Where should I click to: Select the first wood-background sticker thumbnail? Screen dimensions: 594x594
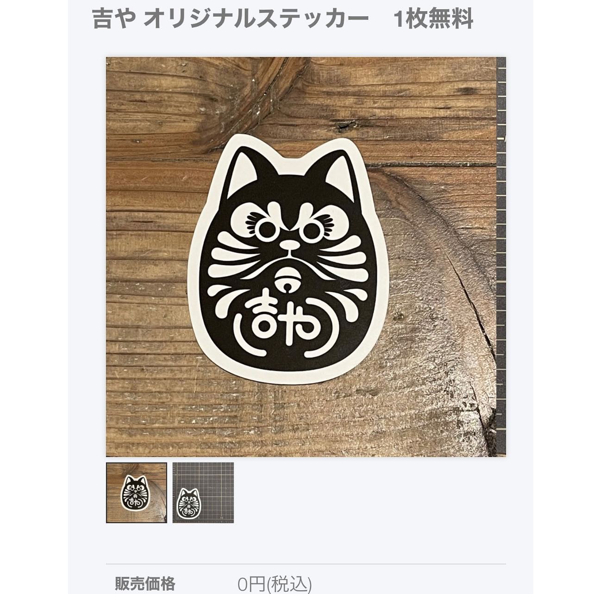(137, 493)
